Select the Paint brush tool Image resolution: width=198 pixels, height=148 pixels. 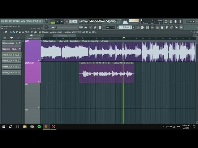click(14, 32)
